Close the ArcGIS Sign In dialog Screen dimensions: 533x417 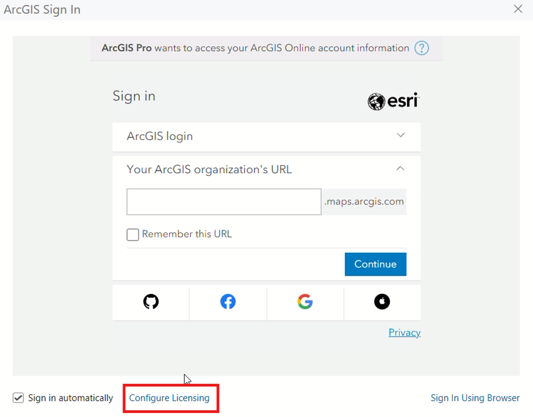pyautogui.click(x=518, y=9)
